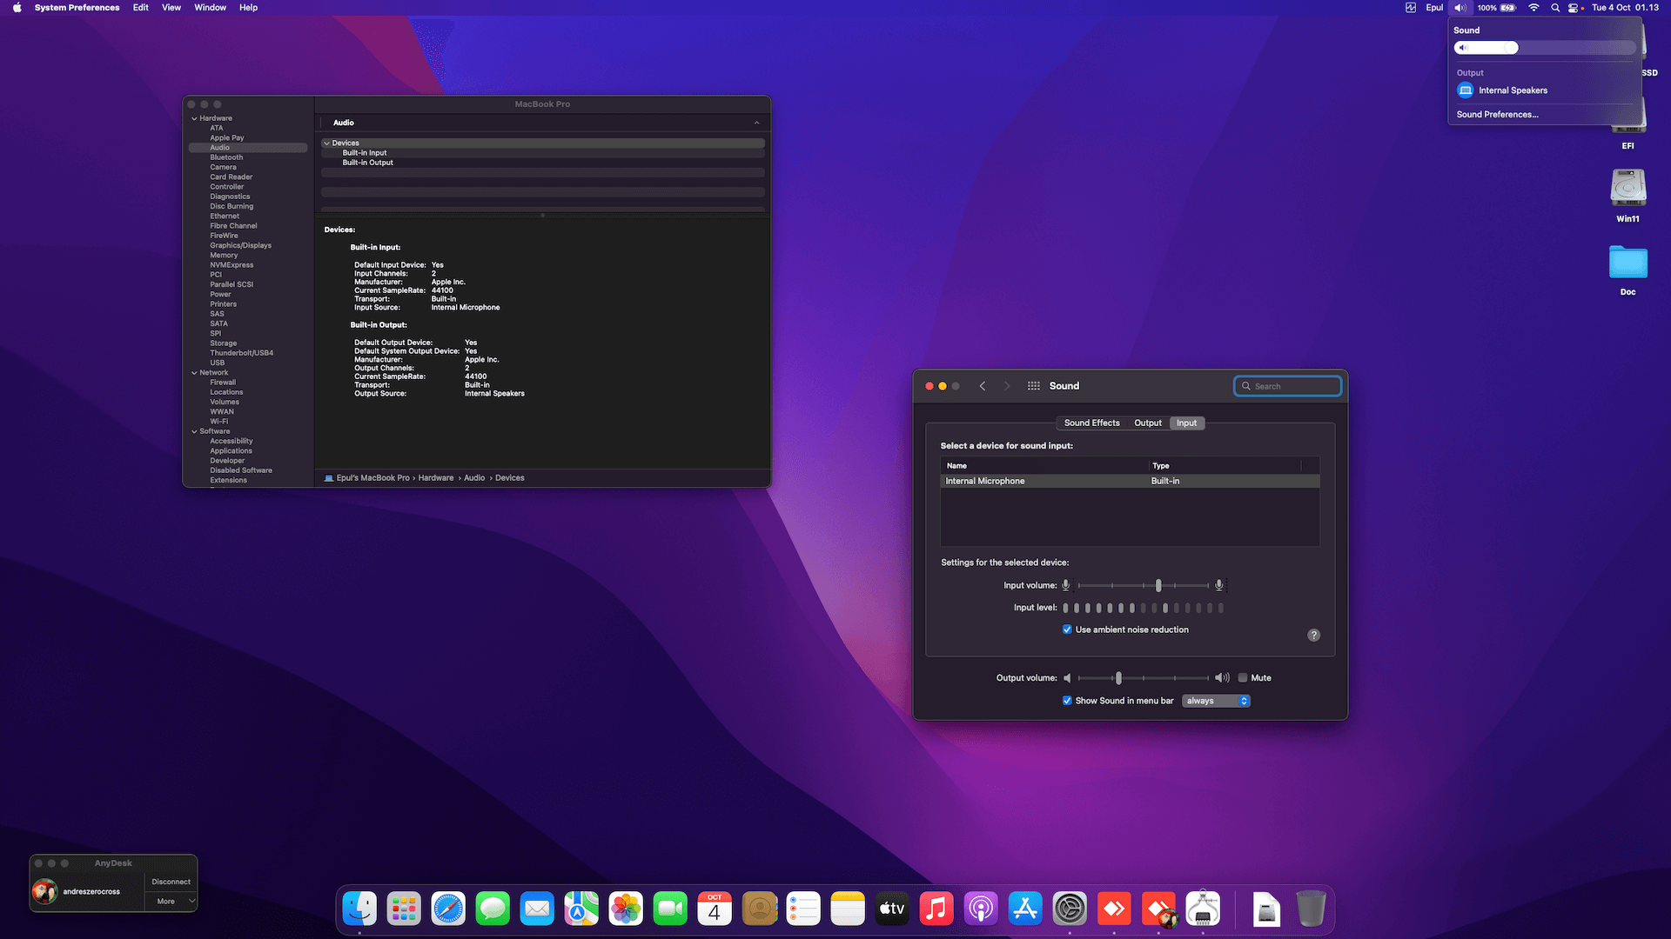
Task: Open the Apple menu
Action: tap(17, 8)
